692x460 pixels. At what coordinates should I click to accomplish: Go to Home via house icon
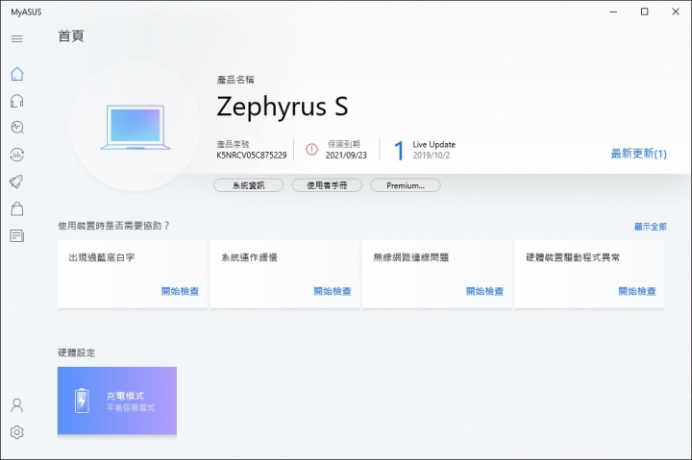click(x=16, y=74)
